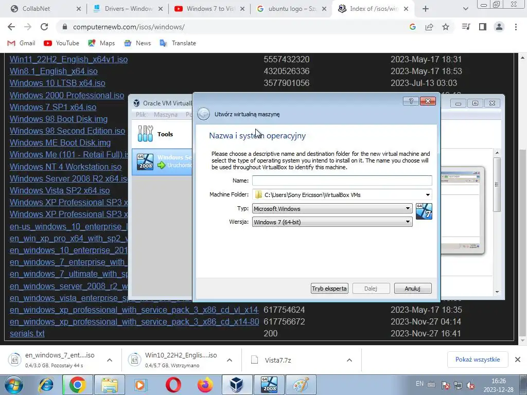Image resolution: width=527 pixels, height=395 pixels.
Task: Click the Google icon in address bar
Action: tap(413, 27)
